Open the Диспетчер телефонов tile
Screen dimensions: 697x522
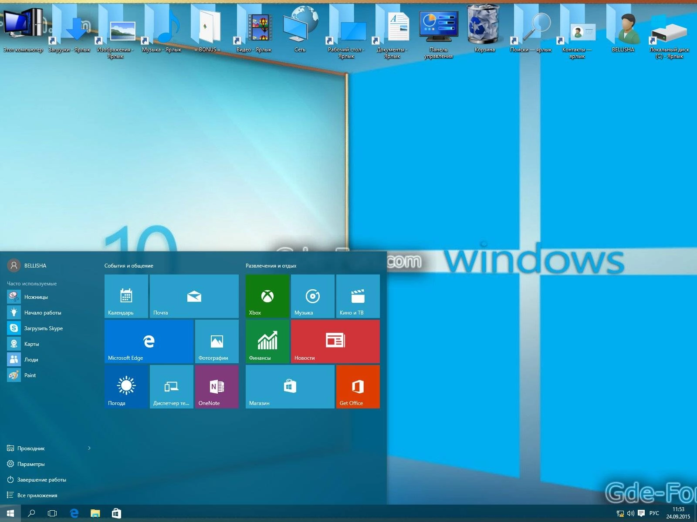(x=172, y=387)
